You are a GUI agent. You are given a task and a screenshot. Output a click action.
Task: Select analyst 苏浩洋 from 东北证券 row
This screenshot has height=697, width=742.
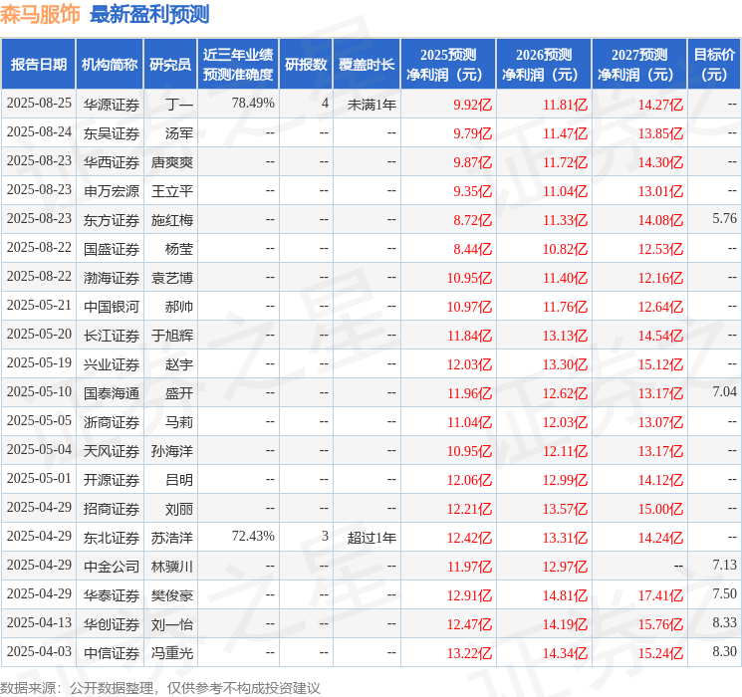pos(171,538)
